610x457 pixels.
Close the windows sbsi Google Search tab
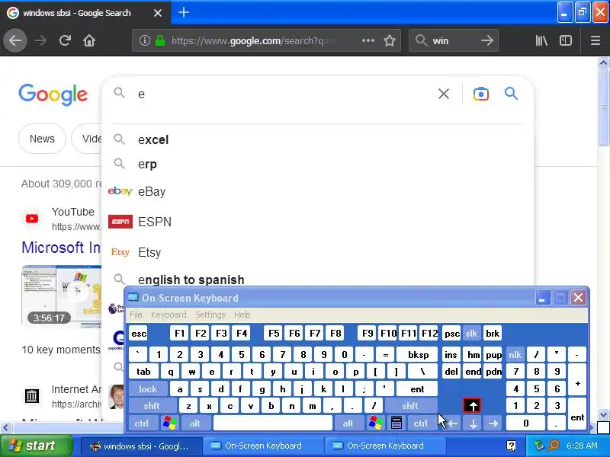pyautogui.click(x=158, y=13)
